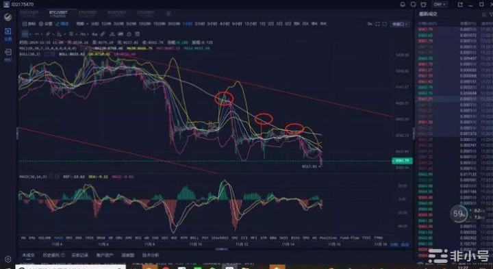Select the 30-minute timeframe button
Viewport: 493px width, 269px height.
(173, 23)
